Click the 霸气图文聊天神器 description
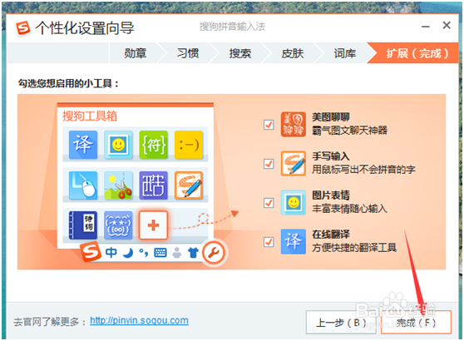The image size is (464, 341). tap(349, 131)
